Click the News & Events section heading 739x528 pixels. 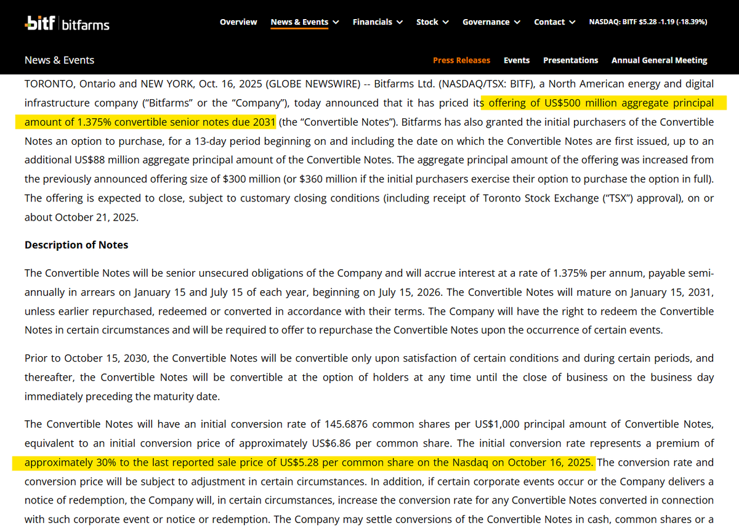(59, 60)
